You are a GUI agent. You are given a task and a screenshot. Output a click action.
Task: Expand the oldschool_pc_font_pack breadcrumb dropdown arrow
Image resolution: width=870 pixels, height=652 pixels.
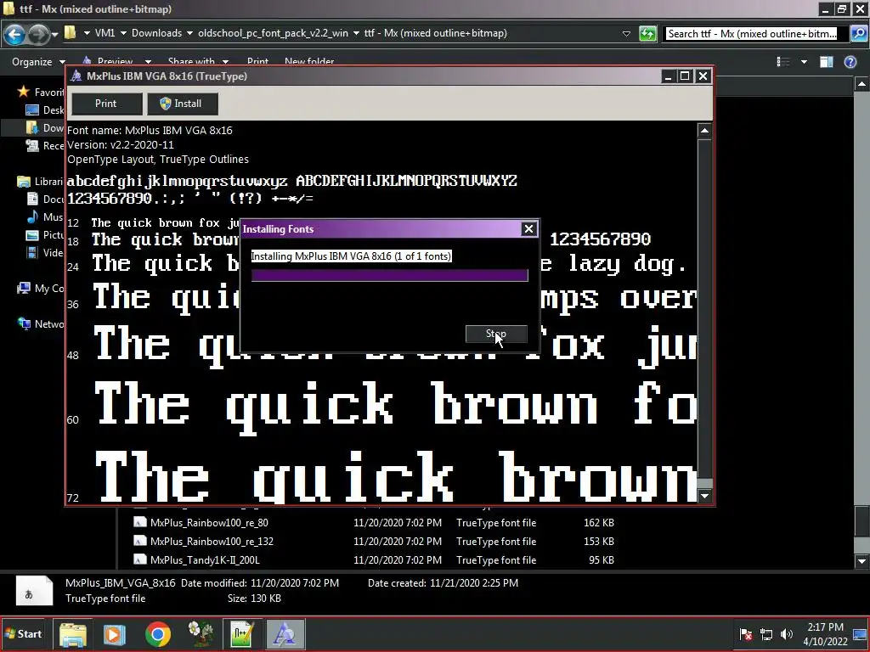coord(356,33)
